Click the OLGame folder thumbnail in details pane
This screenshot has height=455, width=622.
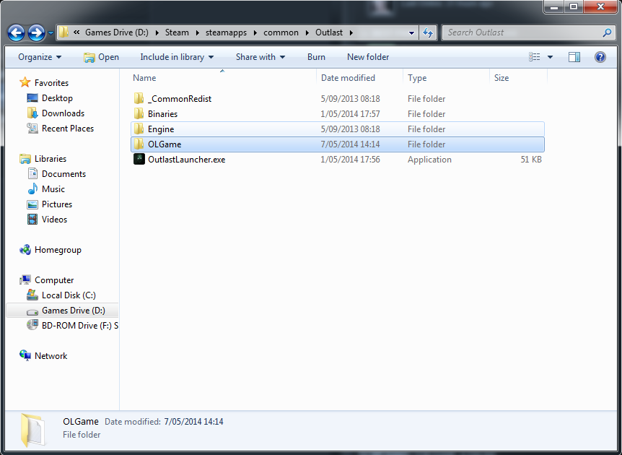point(33,430)
